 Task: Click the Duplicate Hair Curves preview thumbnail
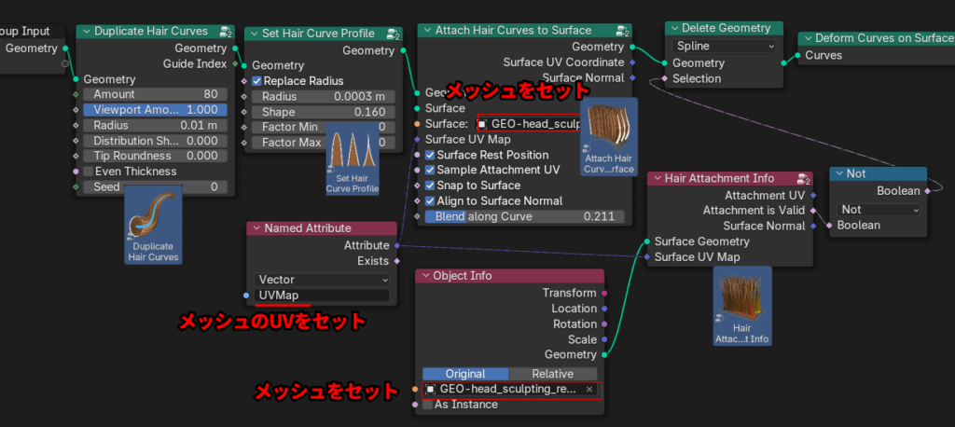pos(154,224)
